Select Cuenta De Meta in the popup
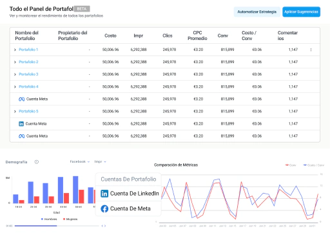The width and height of the screenshot is (330, 233). (128, 208)
